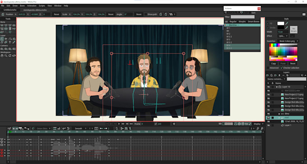Click the Fill color swatch

coord(280,23)
